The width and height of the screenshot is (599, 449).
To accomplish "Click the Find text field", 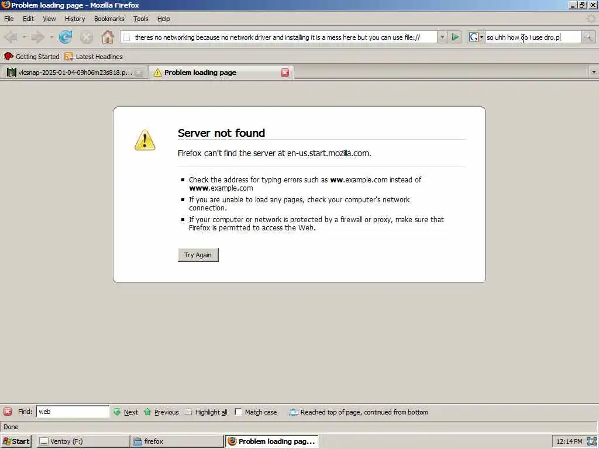I will 73,412.
